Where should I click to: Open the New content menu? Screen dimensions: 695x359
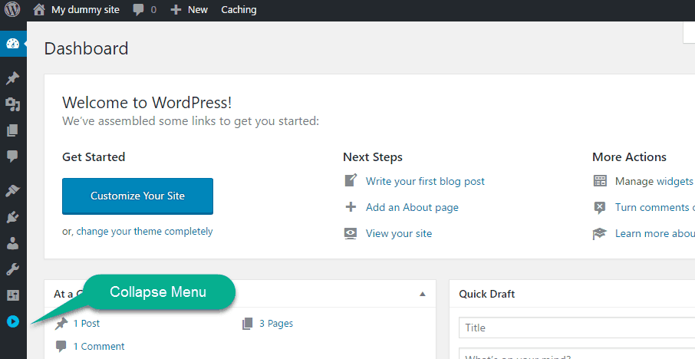pyautogui.click(x=189, y=10)
